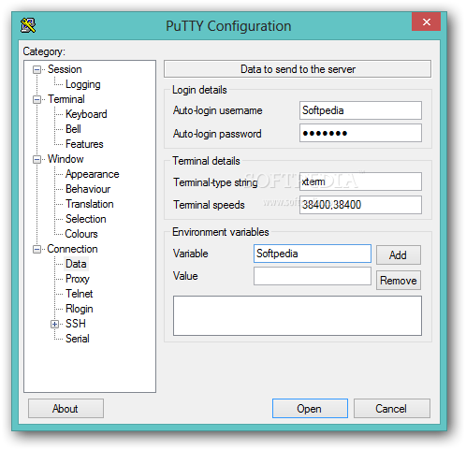Select the SSH category label

76,324
